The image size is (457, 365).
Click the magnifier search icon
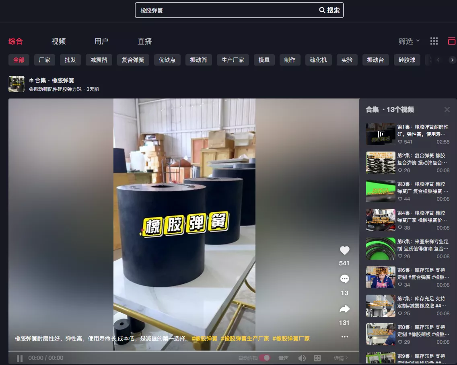point(322,10)
